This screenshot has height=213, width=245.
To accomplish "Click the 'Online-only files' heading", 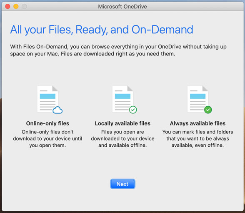I will [47, 123].
